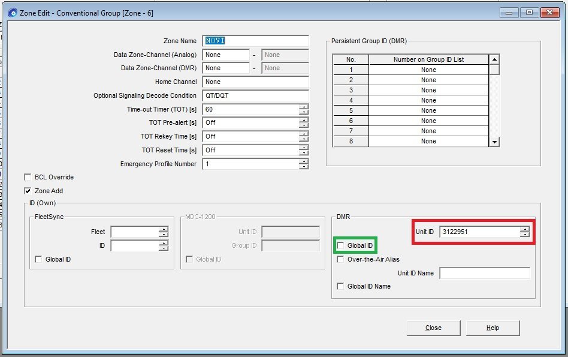
Task: Open Data Zone-Channel (DMR) selection
Action: coord(226,68)
